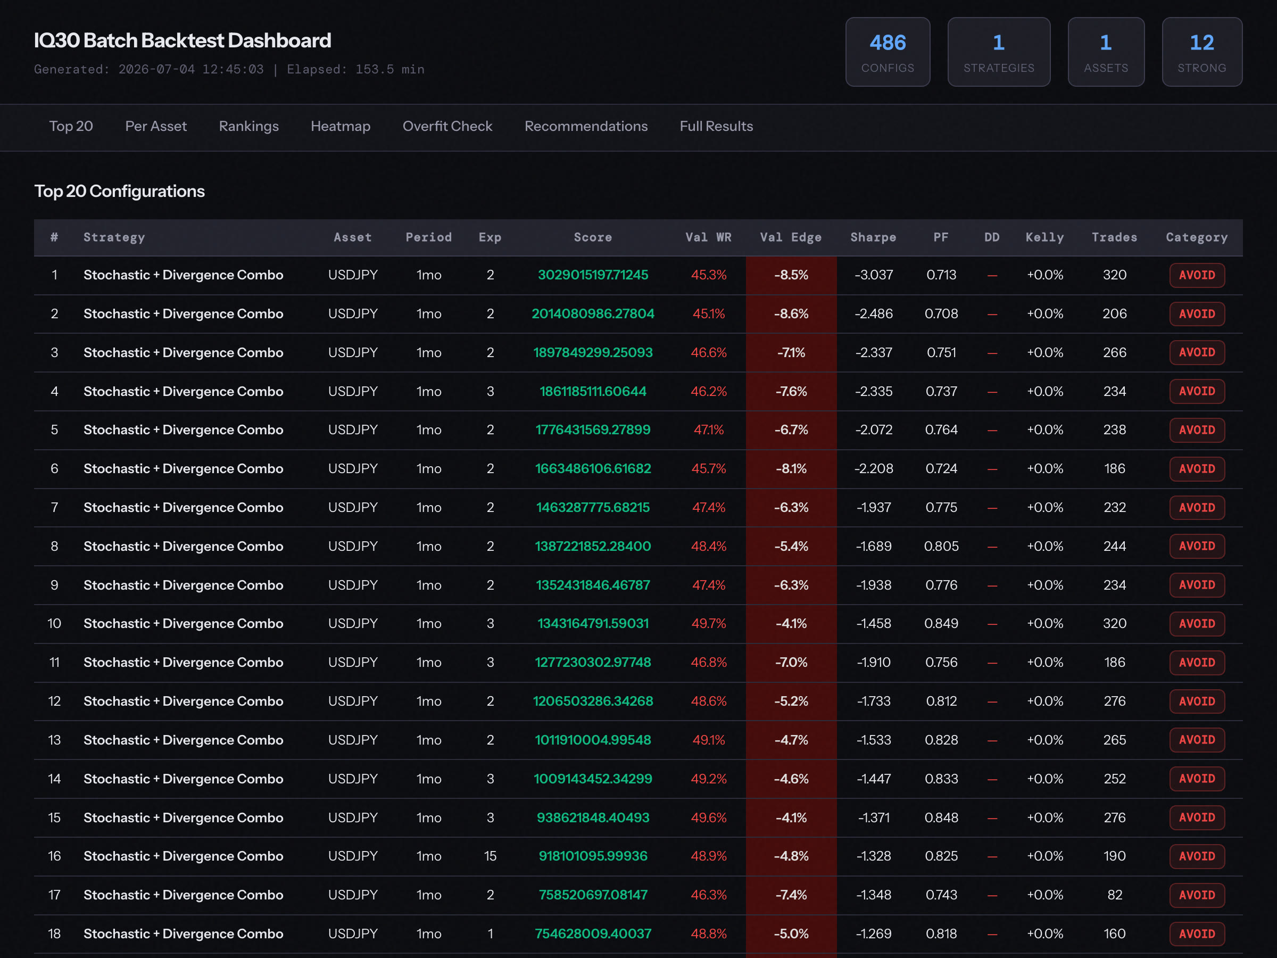Click the AVOID badge in row 5

click(1197, 430)
